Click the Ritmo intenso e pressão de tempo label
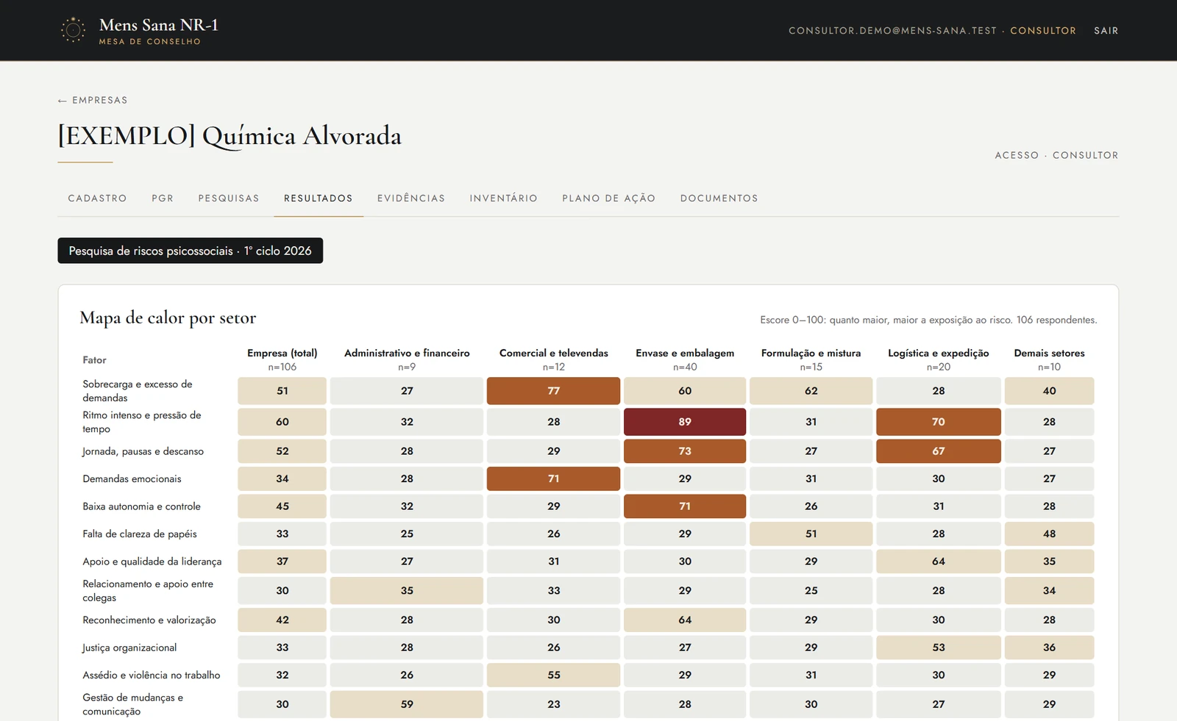Image resolution: width=1177 pixels, height=721 pixels. coord(141,422)
